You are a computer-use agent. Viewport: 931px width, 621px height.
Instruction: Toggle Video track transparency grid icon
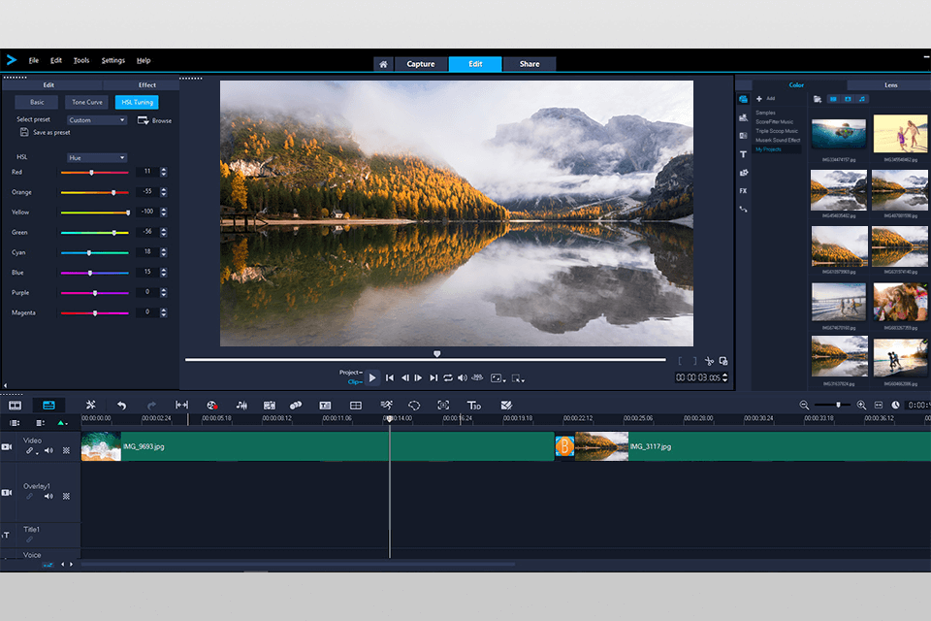[x=67, y=451]
